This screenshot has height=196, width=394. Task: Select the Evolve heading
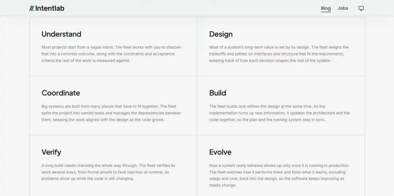click(x=220, y=152)
